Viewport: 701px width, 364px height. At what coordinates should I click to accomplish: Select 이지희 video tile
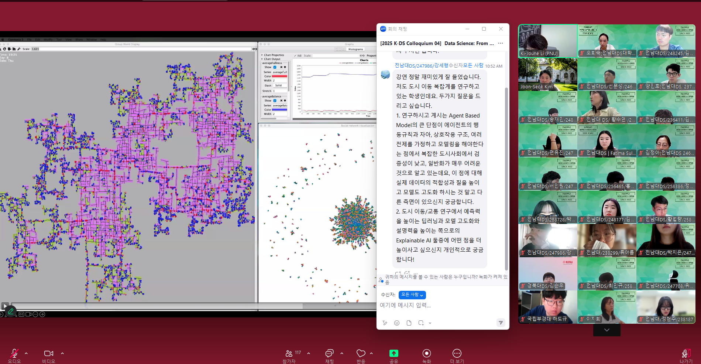(607, 307)
